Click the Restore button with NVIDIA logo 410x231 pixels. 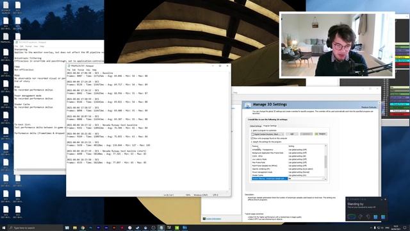click(x=320, y=134)
